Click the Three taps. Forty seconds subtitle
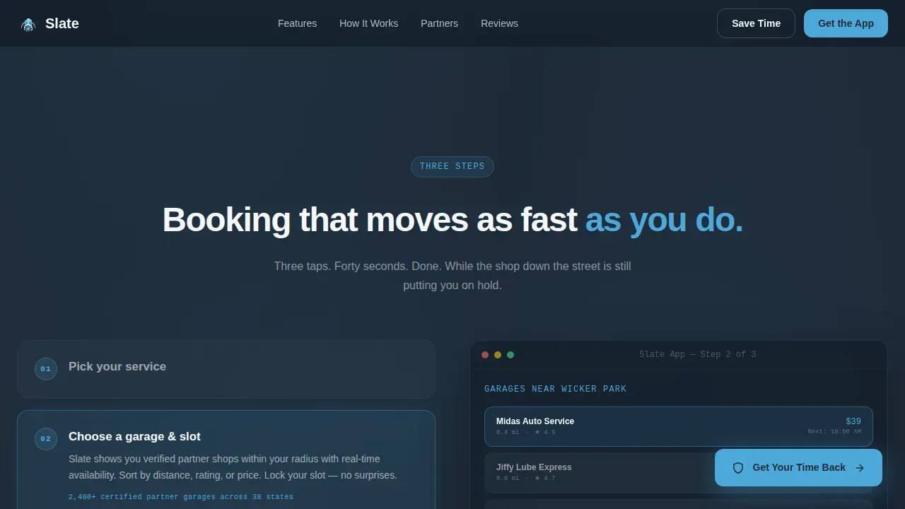Viewport: 905px width, 509px height. 452,276
